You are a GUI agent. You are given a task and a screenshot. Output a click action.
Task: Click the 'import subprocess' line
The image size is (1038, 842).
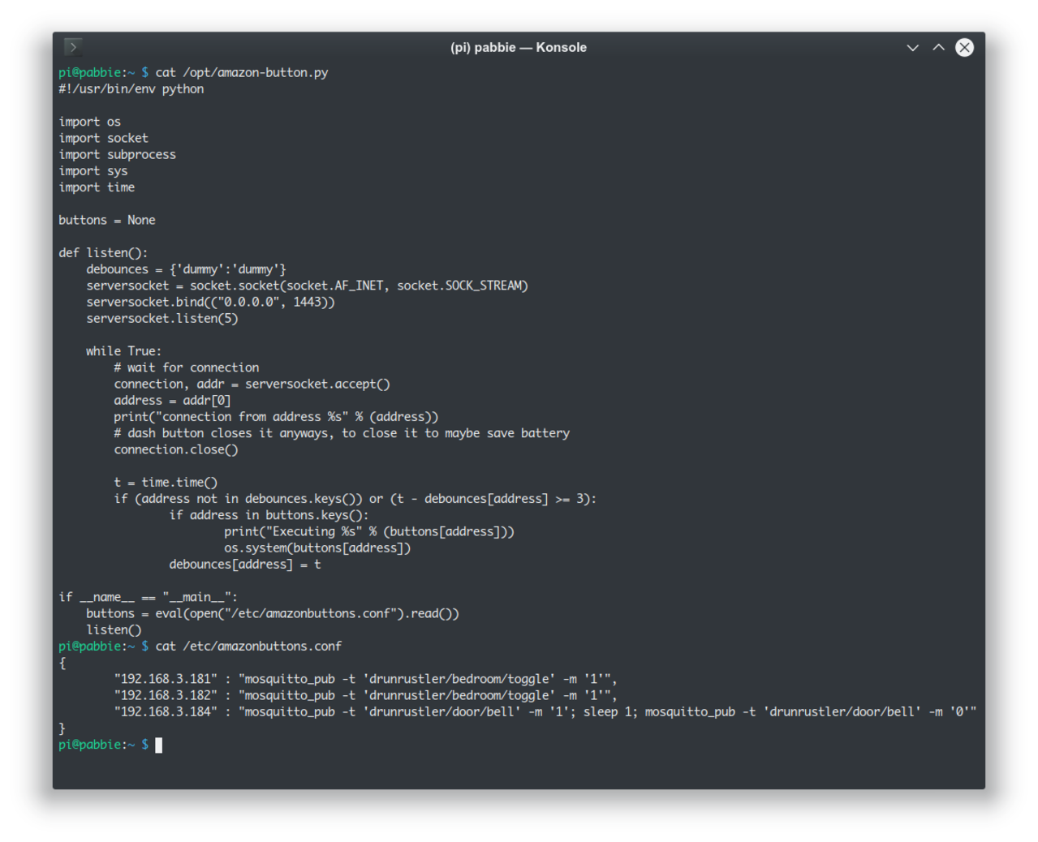click(117, 155)
